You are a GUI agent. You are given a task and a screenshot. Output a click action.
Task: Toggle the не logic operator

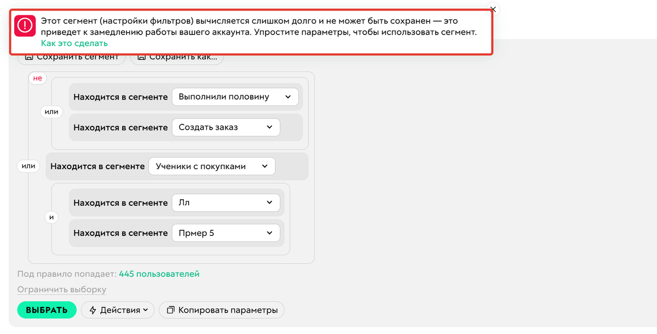(37, 78)
